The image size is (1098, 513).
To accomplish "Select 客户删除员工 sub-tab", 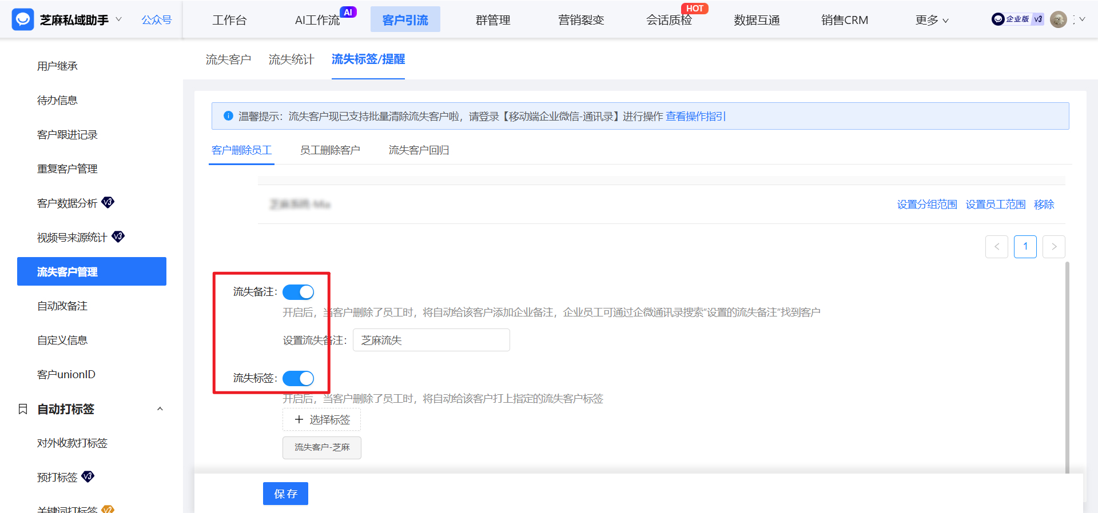I will (241, 150).
